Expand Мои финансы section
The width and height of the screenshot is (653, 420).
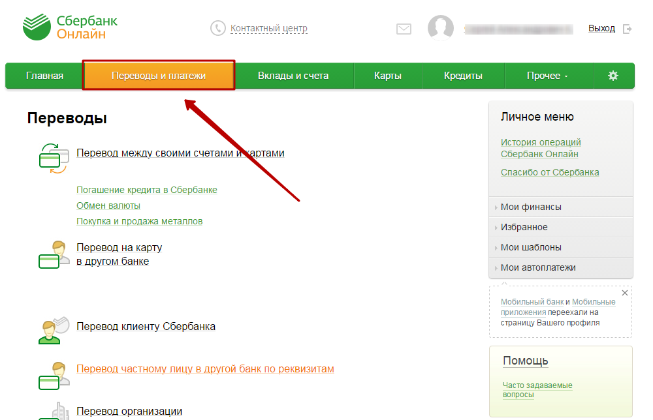[x=560, y=207]
